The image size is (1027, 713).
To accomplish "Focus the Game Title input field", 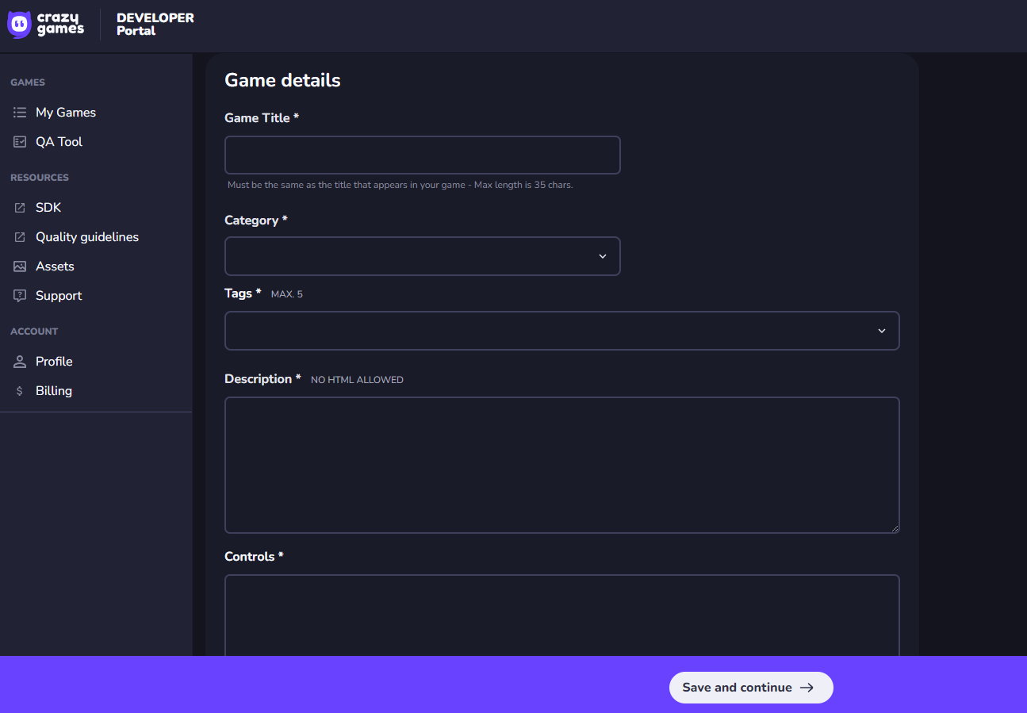I will coord(422,155).
